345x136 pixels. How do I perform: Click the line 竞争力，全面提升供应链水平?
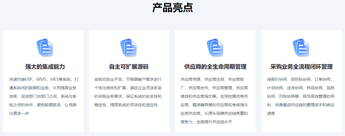tap(206, 122)
